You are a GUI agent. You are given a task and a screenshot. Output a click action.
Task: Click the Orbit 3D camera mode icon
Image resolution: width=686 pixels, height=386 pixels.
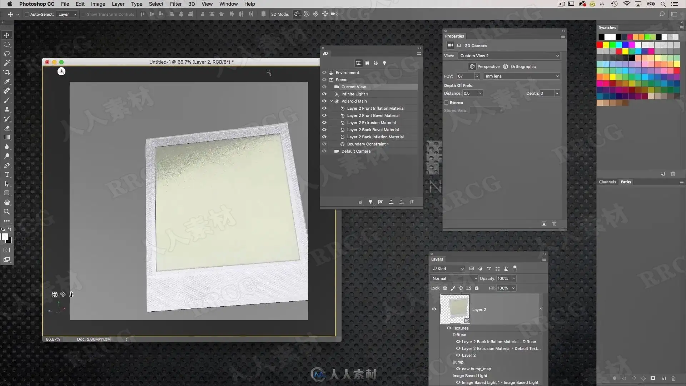point(297,14)
